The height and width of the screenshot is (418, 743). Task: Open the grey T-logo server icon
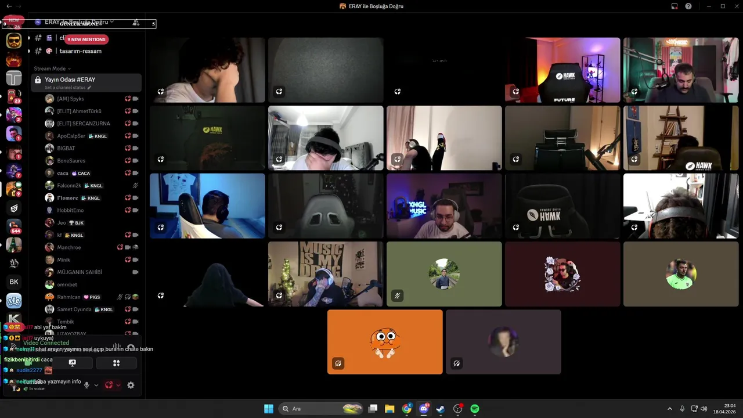14,78
